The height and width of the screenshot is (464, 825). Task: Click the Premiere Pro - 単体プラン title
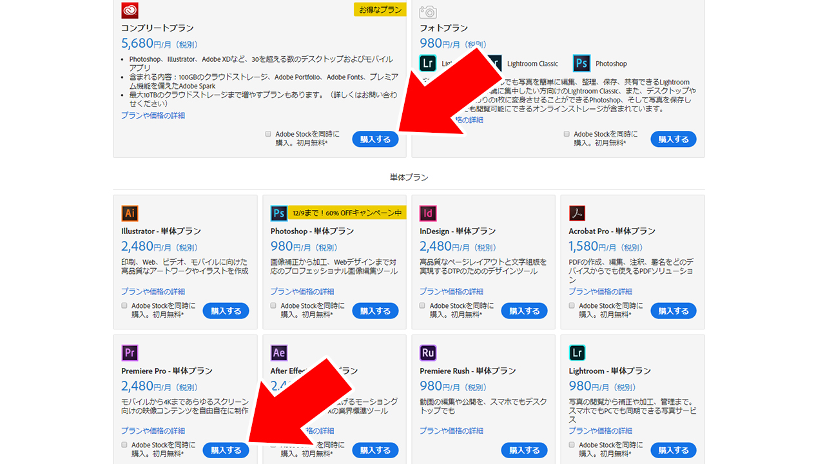[x=167, y=371]
